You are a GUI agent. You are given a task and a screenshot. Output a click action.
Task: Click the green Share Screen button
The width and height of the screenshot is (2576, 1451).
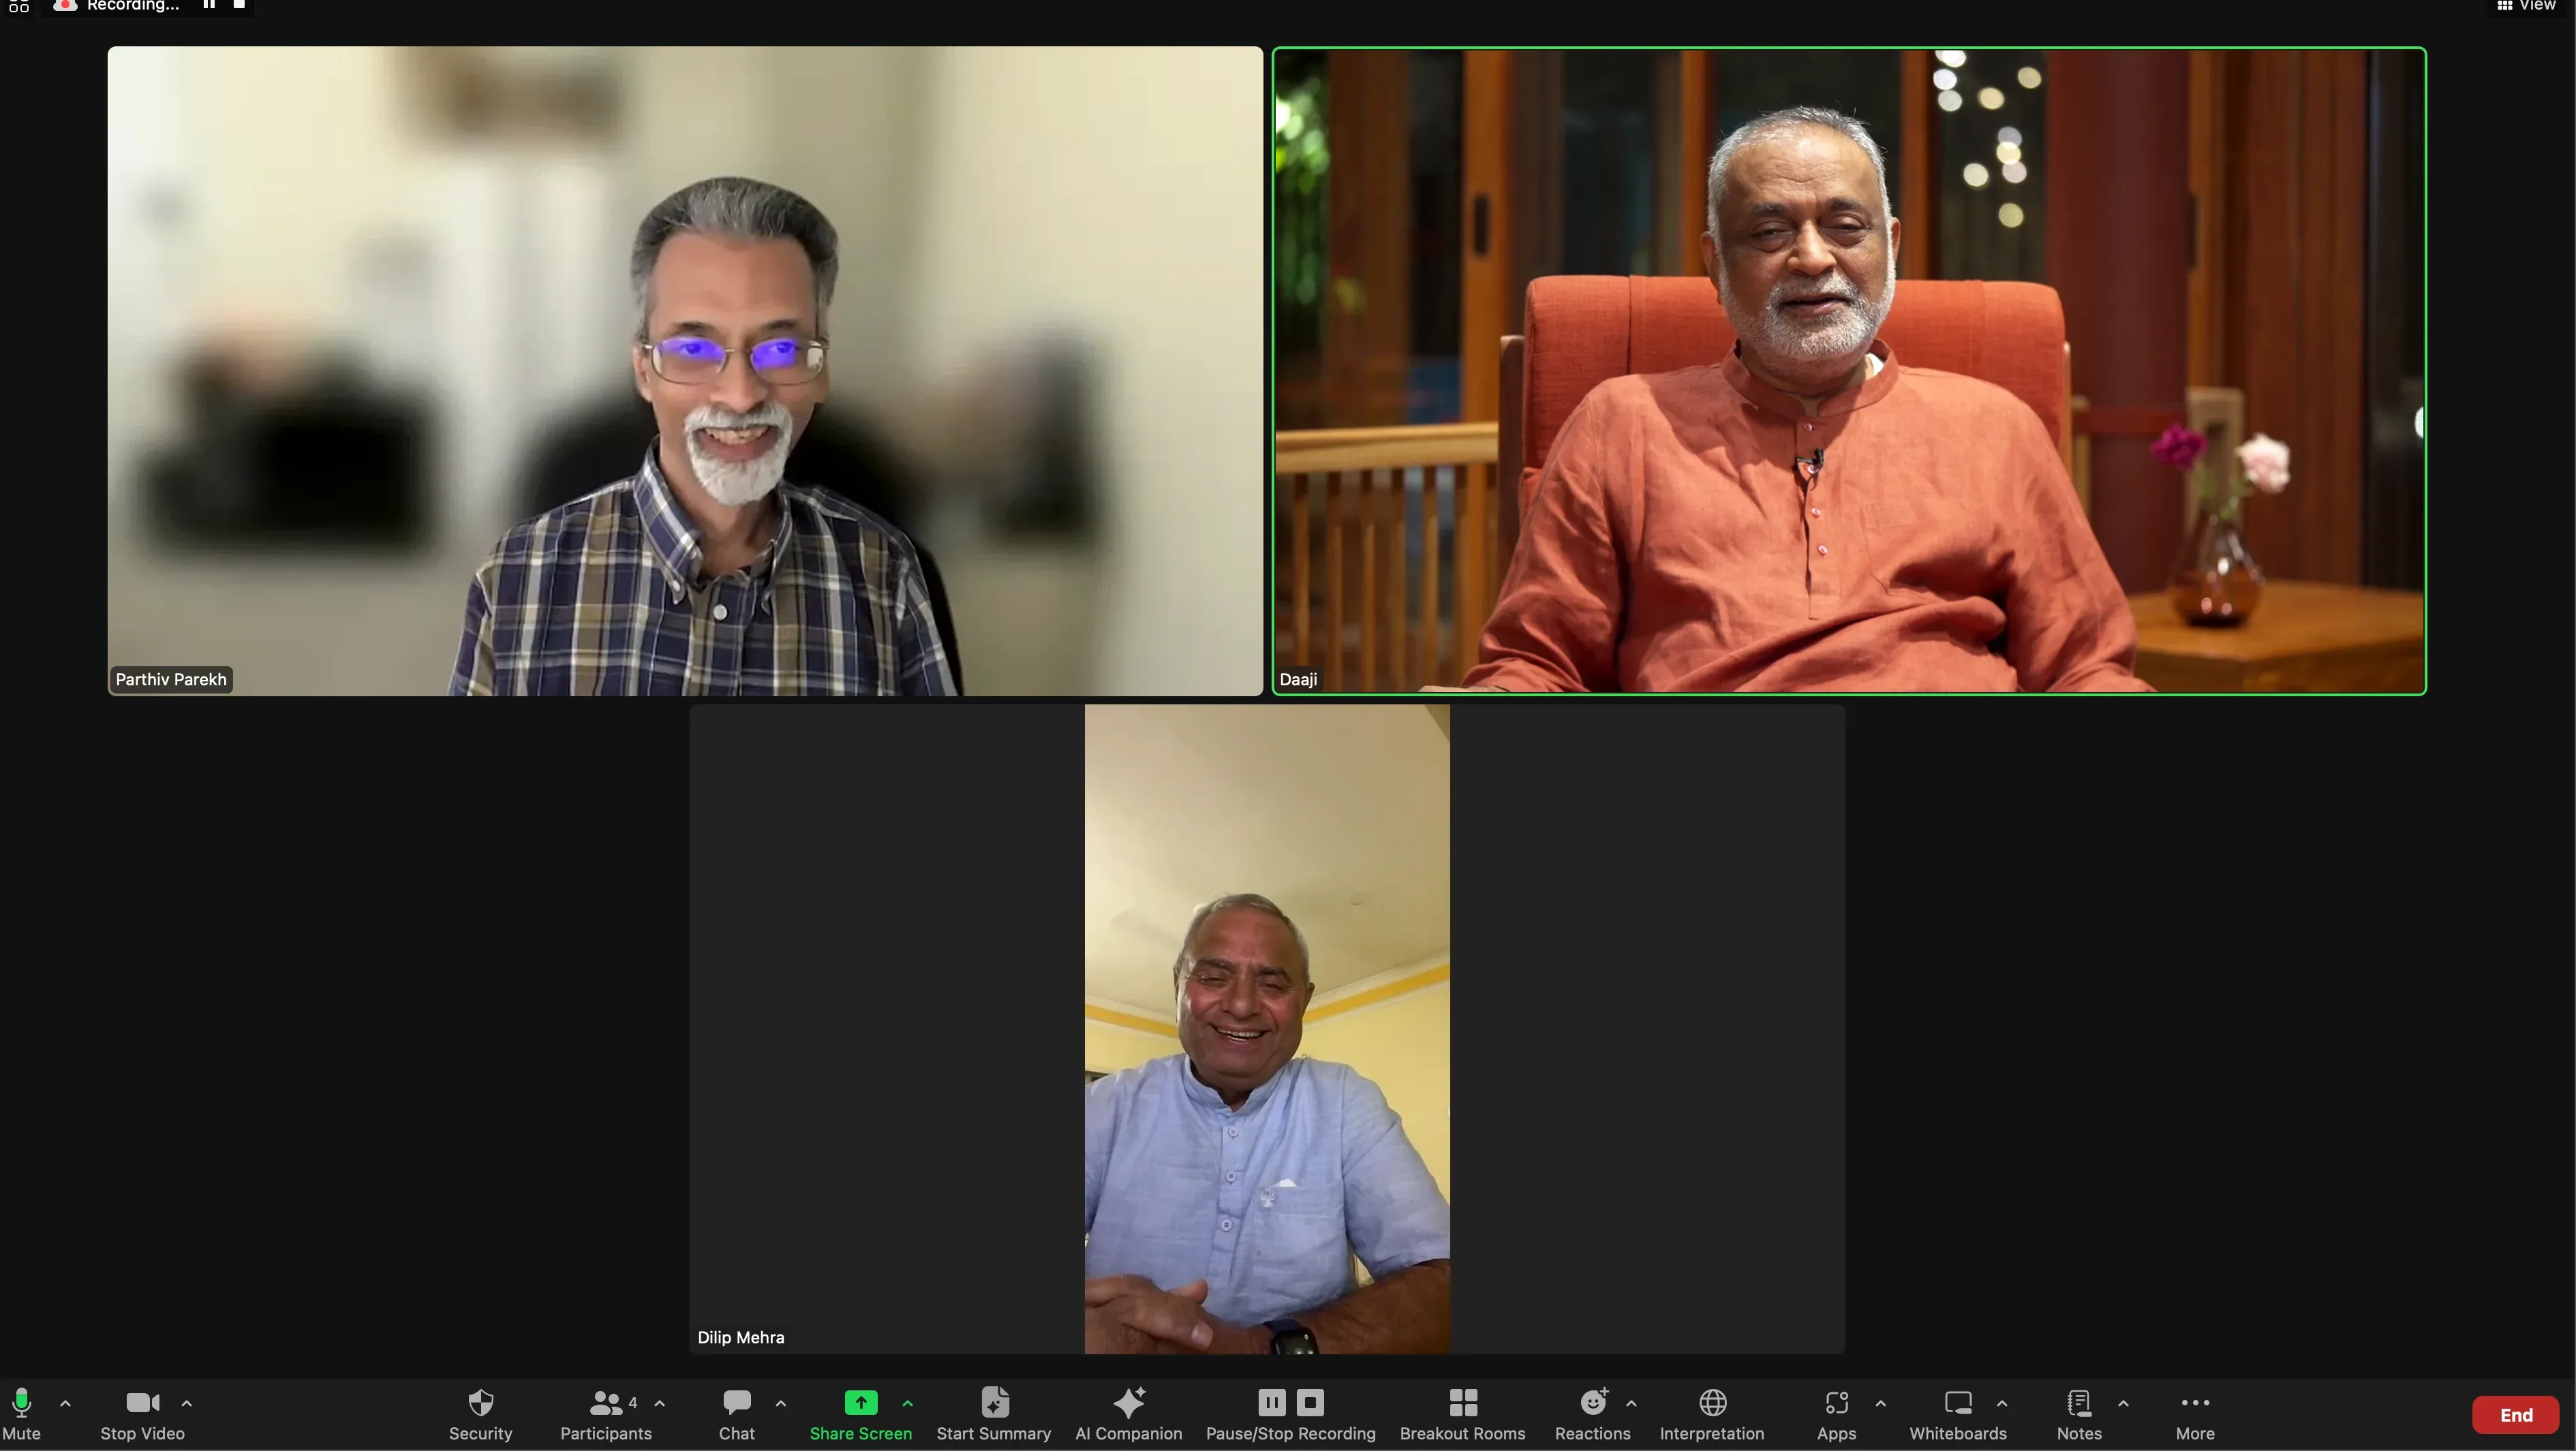pos(860,1413)
